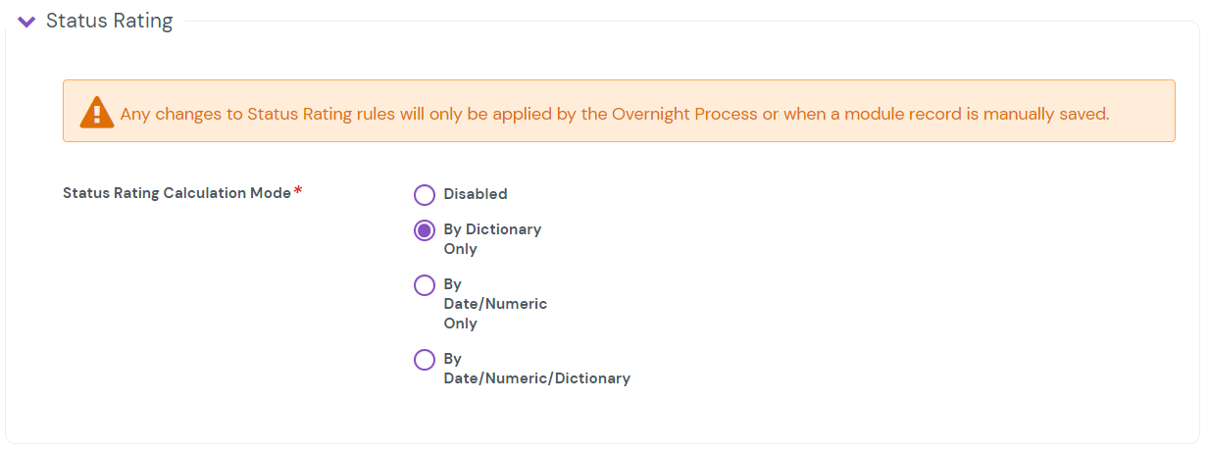The image size is (1209, 451).
Task: Collapse the Status Rating section chevron
Action: (26, 22)
